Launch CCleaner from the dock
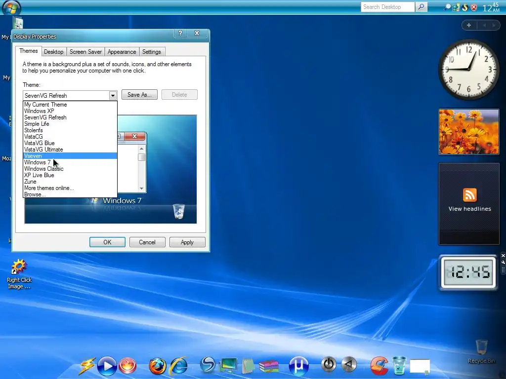This screenshot has height=379, width=506. click(x=379, y=366)
